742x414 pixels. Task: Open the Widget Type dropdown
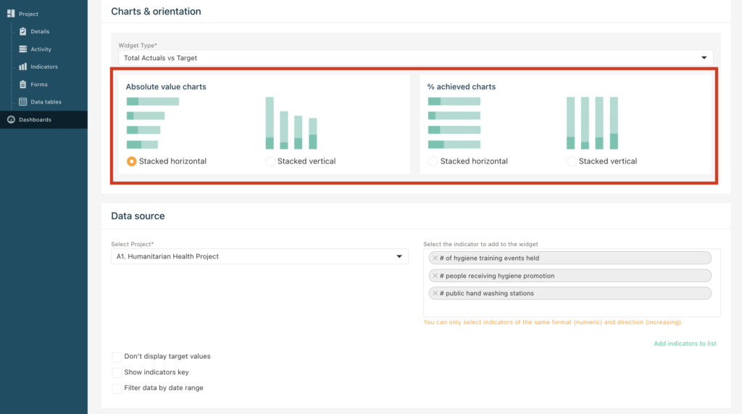click(x=415, y=58)
